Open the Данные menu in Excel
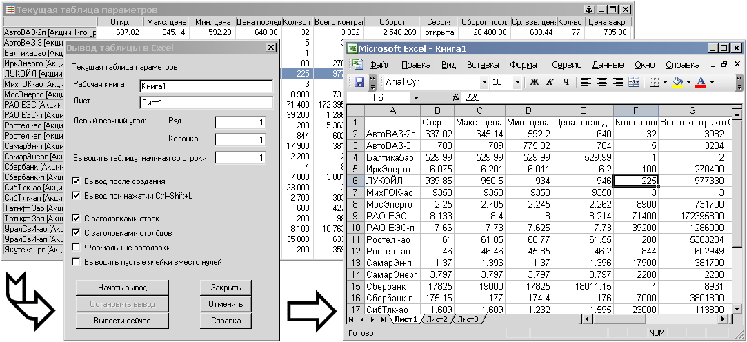 [x=608, y=65]
